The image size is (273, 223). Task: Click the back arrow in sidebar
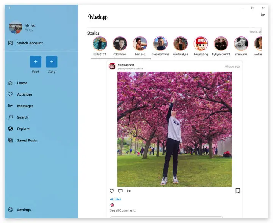pyautogui.click(x=10, y=8)
